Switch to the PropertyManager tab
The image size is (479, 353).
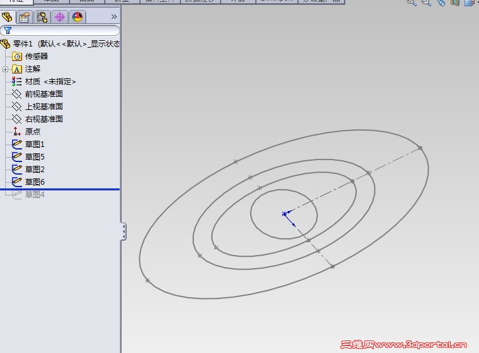click(25, 17)
